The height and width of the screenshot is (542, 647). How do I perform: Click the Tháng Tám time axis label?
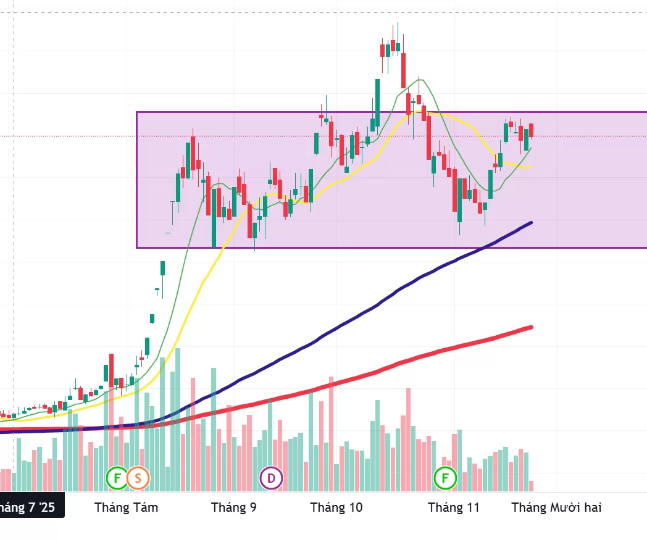126,507
